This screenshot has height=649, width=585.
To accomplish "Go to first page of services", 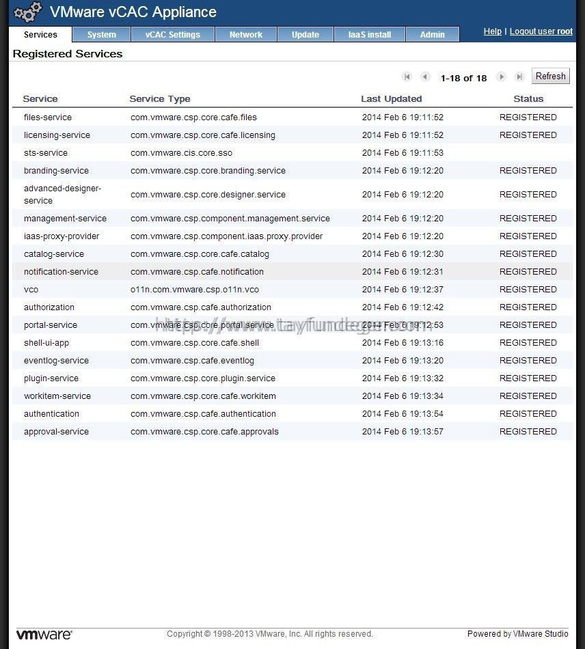I will (x=407, y=77).
